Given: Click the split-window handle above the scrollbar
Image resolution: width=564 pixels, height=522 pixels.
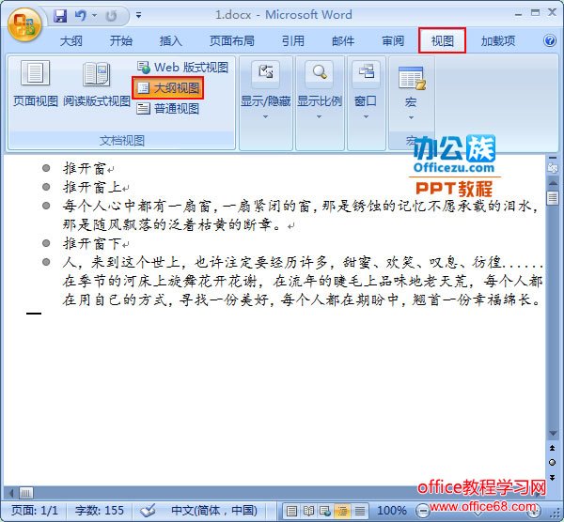Looking at the screenshot, I should (552, 158).
